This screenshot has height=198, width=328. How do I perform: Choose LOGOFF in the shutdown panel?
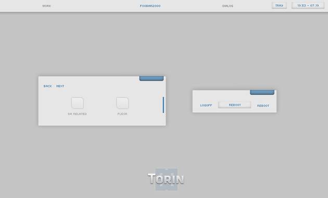(x=206, y=105)
